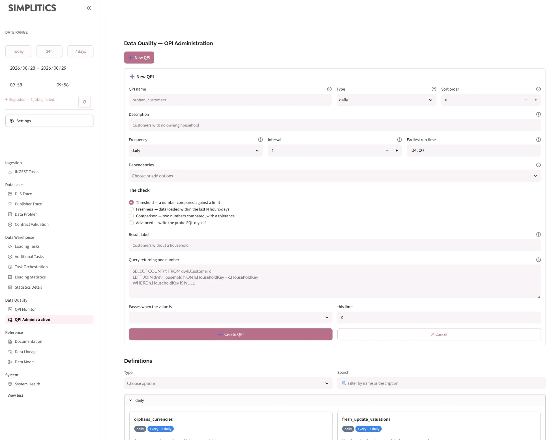Collapse the sidebar with the double chevron
Viewport: 553px width, 440px height.
[x=89, y=8]
